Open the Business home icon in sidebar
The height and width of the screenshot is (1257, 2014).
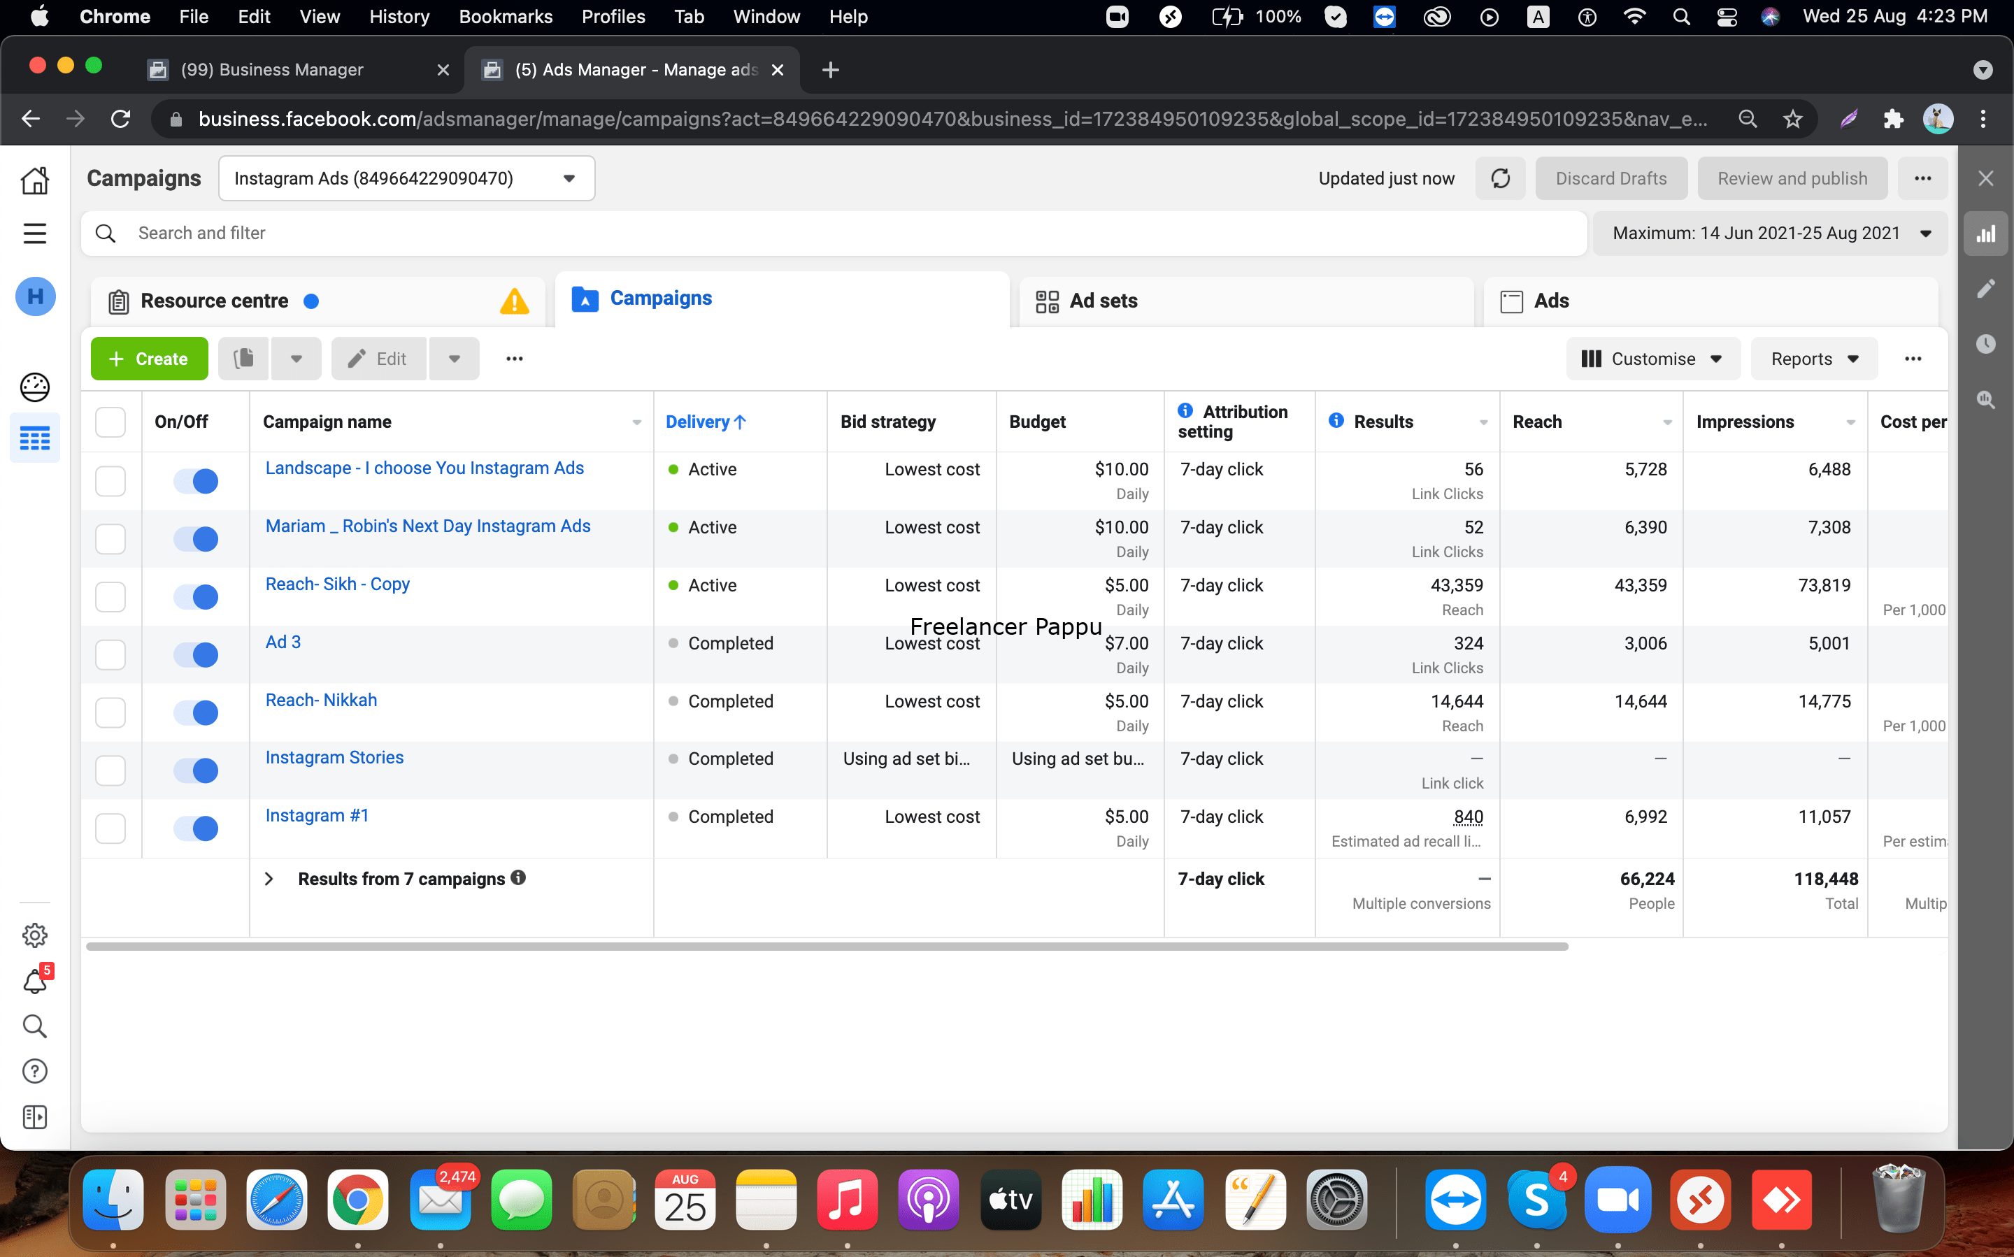(35, 180)
